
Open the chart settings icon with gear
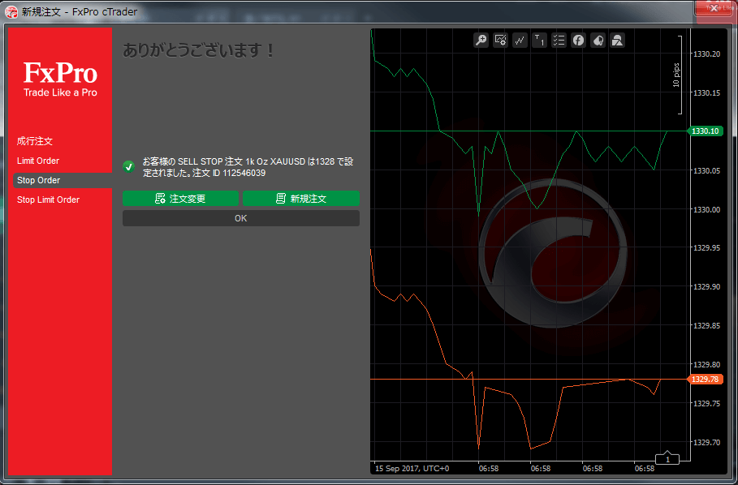click(x=500, y=40)
